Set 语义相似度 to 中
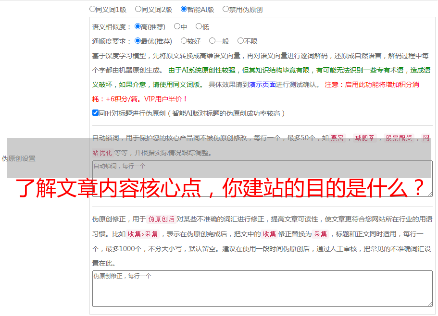The image size is (438, 316). [177, 26]
